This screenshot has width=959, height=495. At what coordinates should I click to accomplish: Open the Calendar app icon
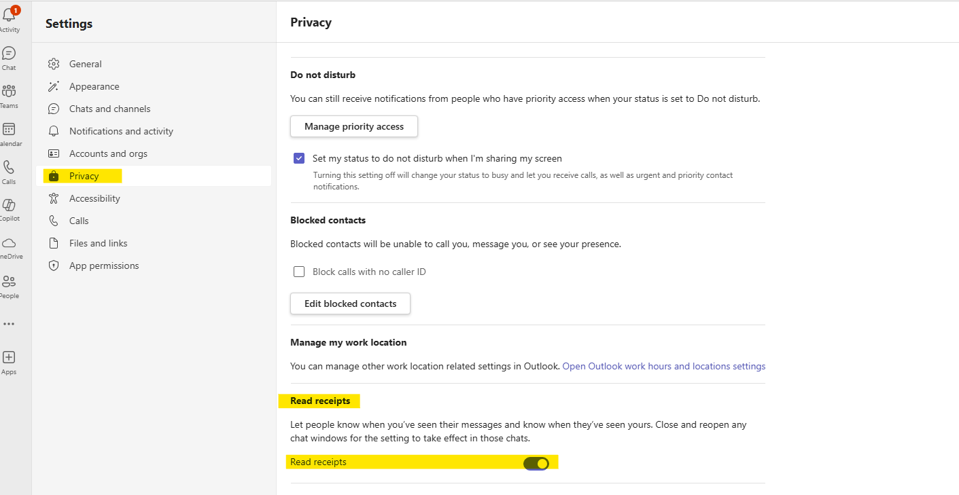pyautogui.click(x=9, y=130)
